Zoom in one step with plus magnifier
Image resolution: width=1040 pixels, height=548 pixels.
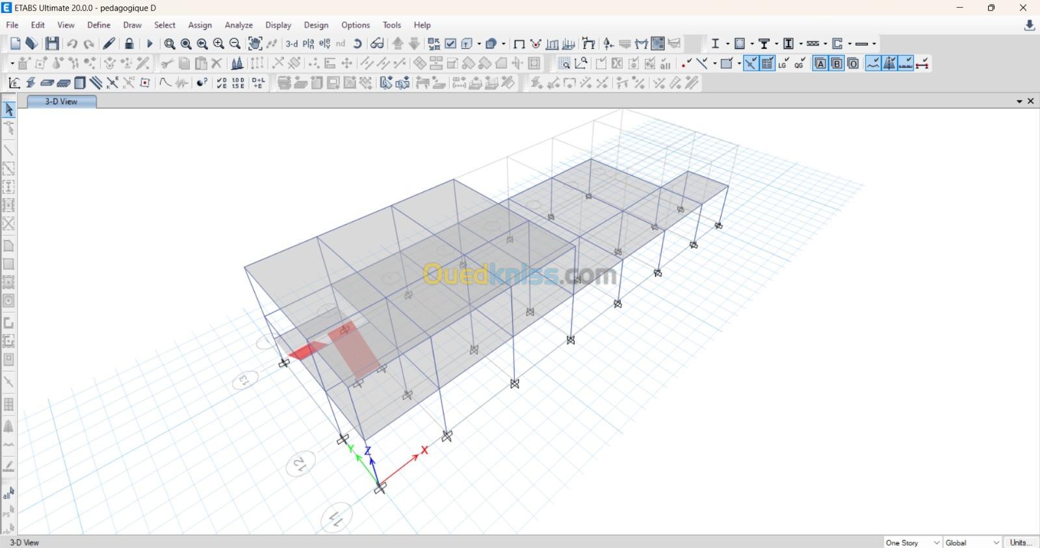[218, 44]
